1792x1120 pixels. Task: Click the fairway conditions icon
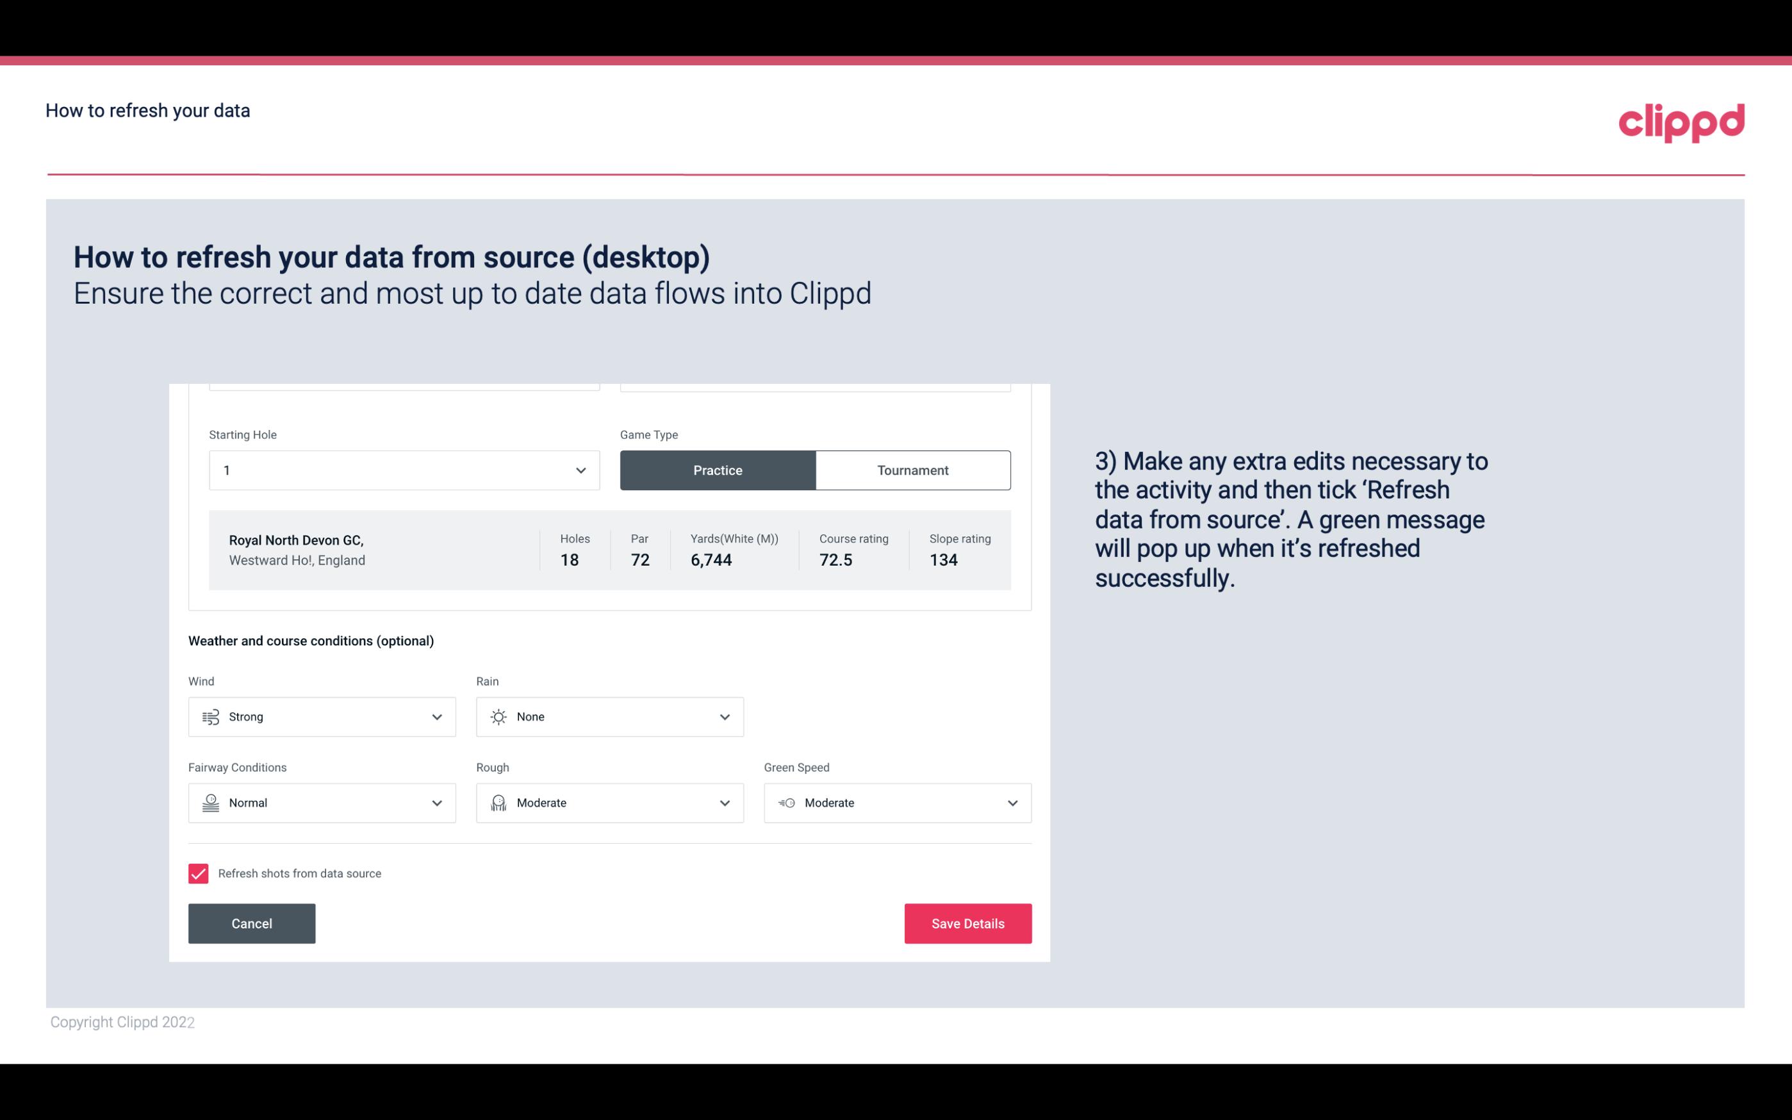pyautogui.click(x=209, y=803)
